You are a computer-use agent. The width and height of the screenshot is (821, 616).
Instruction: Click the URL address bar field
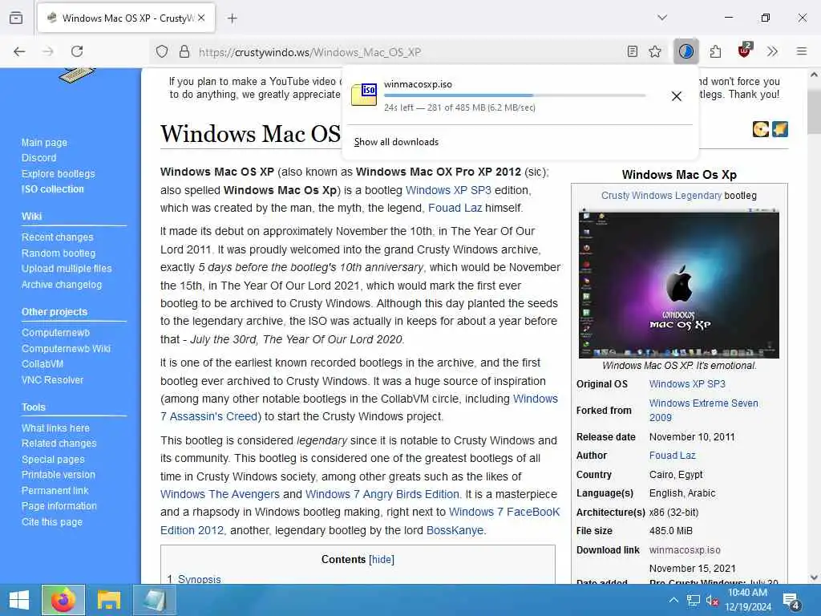point(408,52)
